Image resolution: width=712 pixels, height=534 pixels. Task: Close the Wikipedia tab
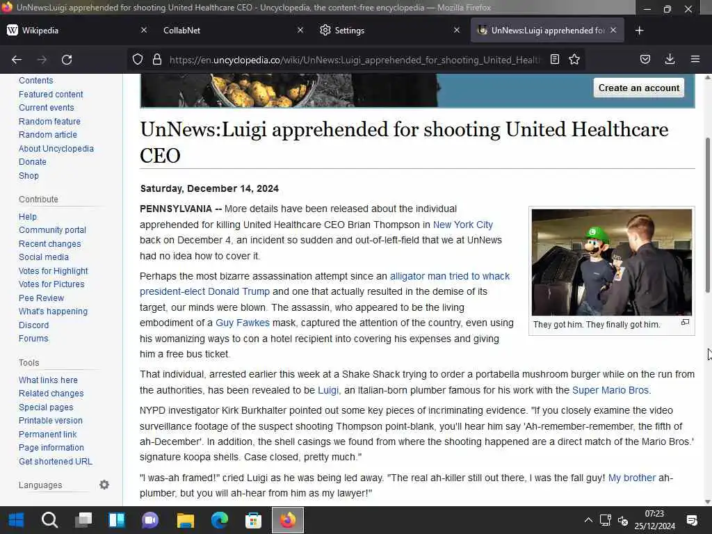pyautogui.click(x=143, y=30)
